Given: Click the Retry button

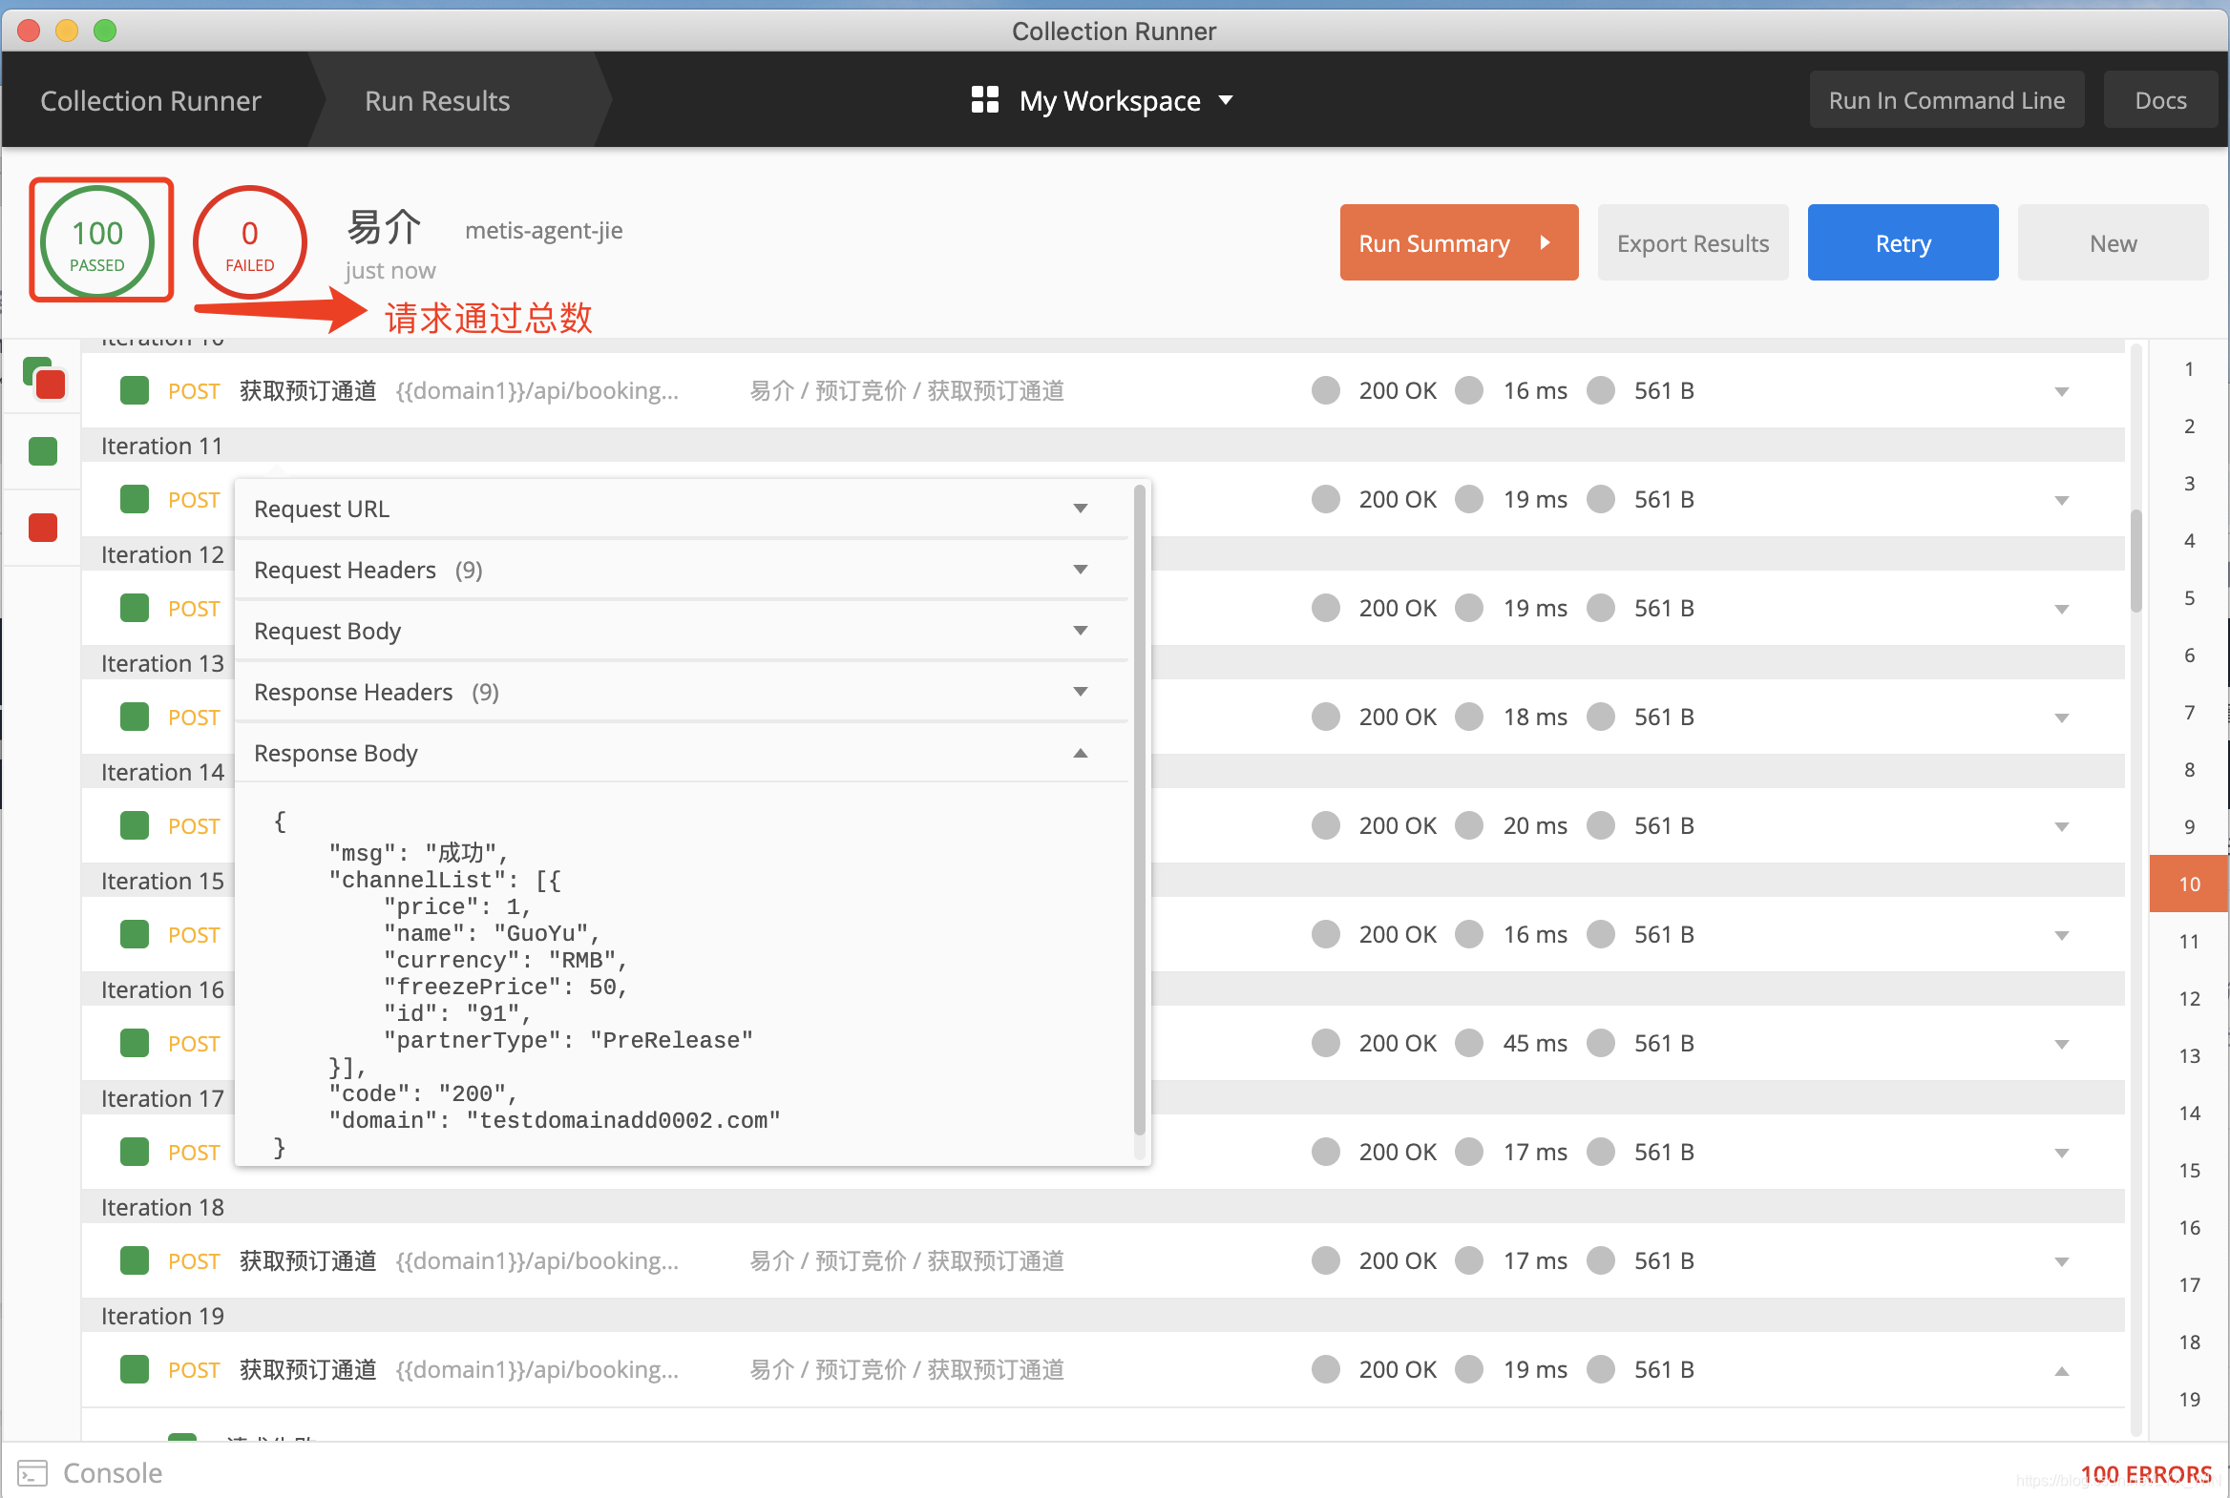Looking at the screenshot, I should pyautogui.click(x=1903, y=242).
